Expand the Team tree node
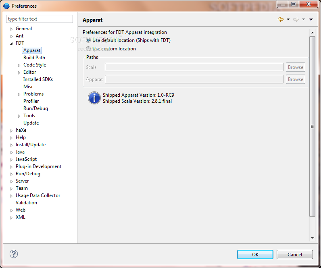This screenshot has height=268, width=321. point(11,189)
